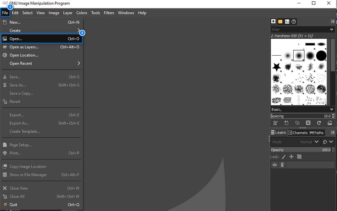Switch to the Patterns dock tab

coord(280,21)
